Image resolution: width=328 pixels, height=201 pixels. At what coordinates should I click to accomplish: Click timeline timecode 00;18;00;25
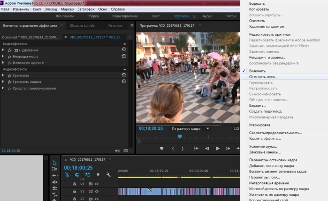point(78,168)
